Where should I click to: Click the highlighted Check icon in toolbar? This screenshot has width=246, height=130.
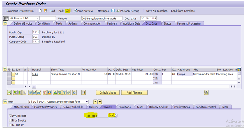coord(68,11)
